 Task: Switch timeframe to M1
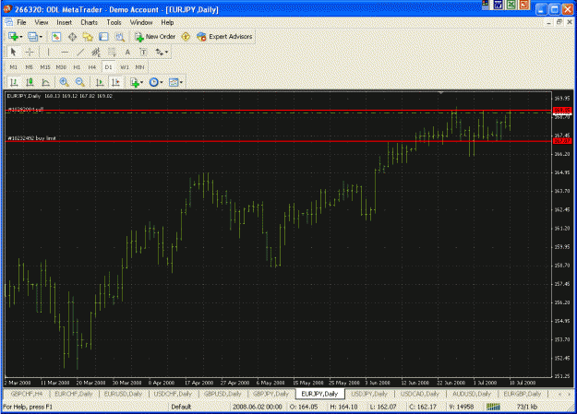pyautogui.click(x=14, y=67)
